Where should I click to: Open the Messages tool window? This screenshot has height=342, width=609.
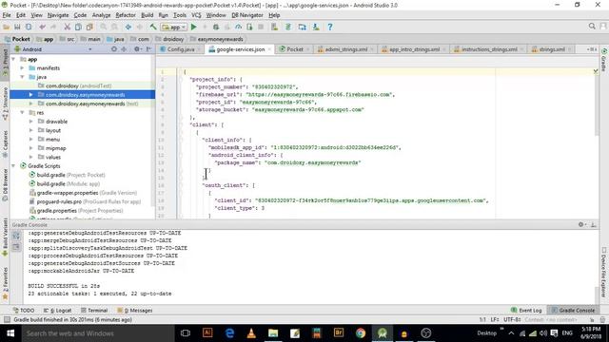135,311
